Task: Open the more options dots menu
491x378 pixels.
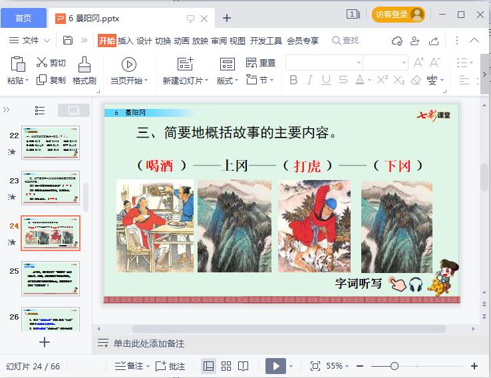Action: (x=457, y=41)
